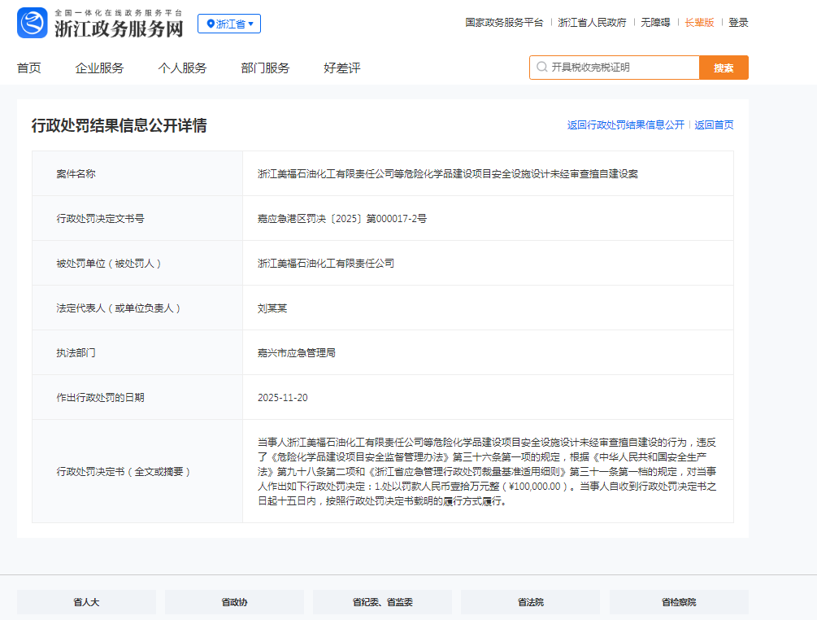Enable 无障碍 accessibility mode

tap(655, 23)
